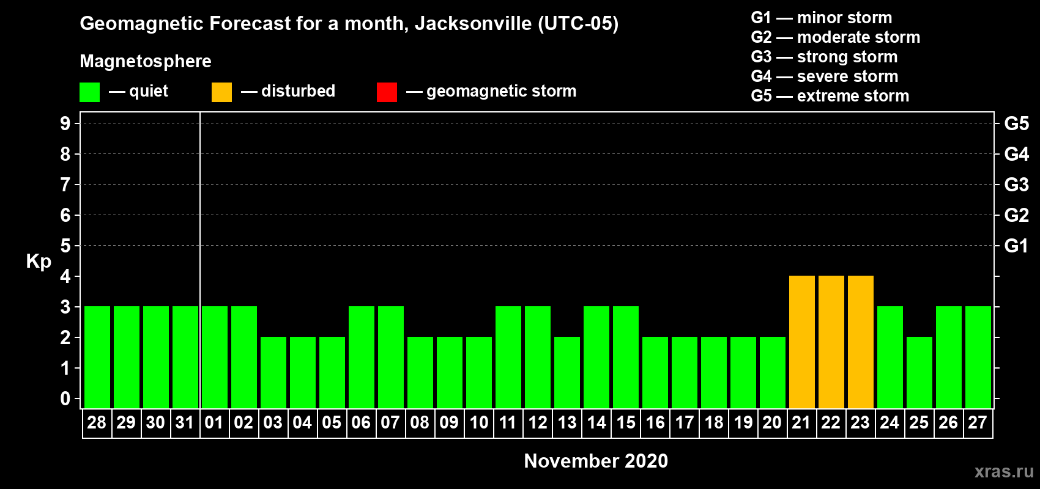Click the green quiet legend swatch
The height and width of the screenshot is (489, 1040).
[89, 92]
